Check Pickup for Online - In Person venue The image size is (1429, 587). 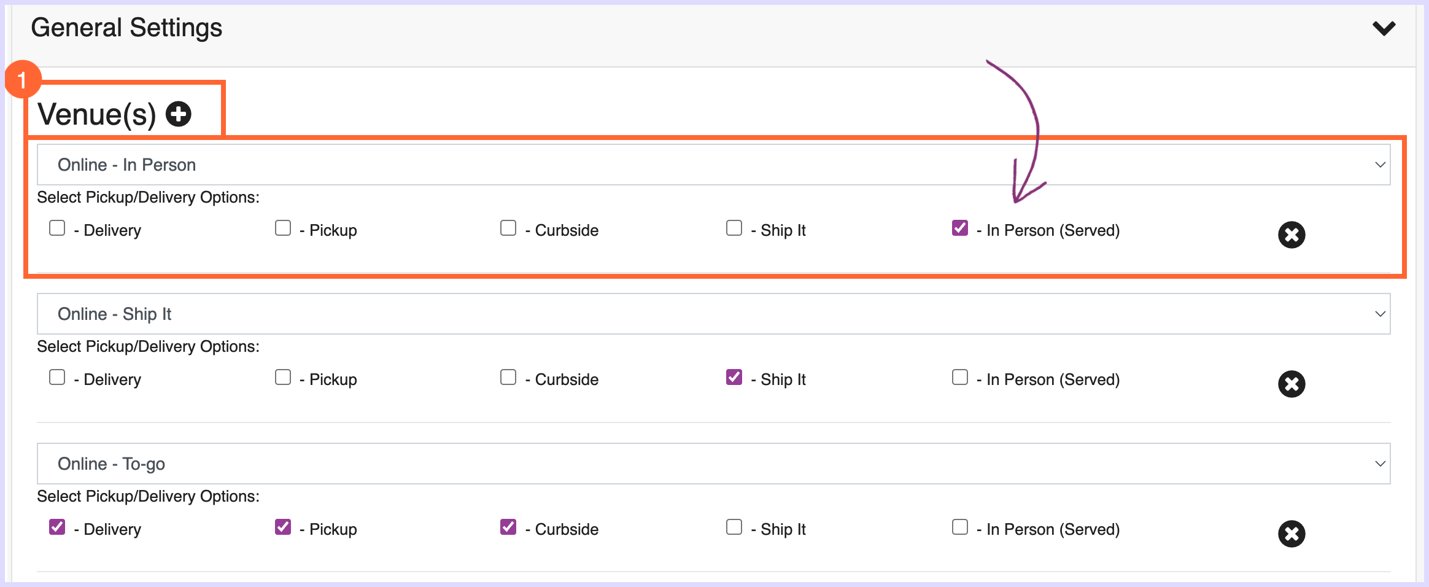tap(283, 228)
